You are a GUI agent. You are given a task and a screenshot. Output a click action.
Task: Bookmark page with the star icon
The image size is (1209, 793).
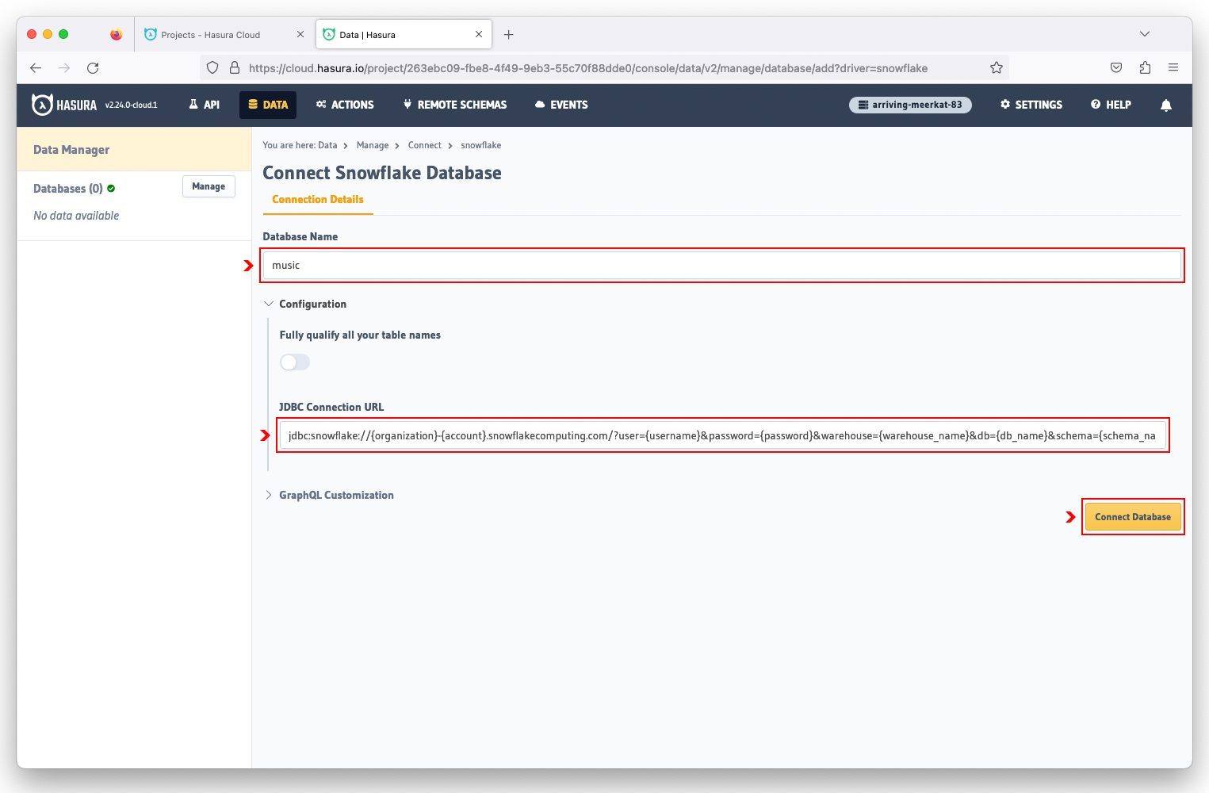[996, 68]
